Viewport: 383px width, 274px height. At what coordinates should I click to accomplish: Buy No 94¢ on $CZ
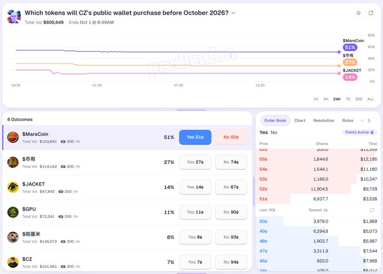click(231, 262)
